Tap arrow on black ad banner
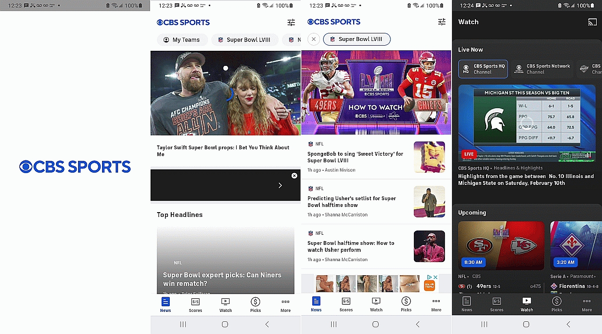 click(280, 185)
